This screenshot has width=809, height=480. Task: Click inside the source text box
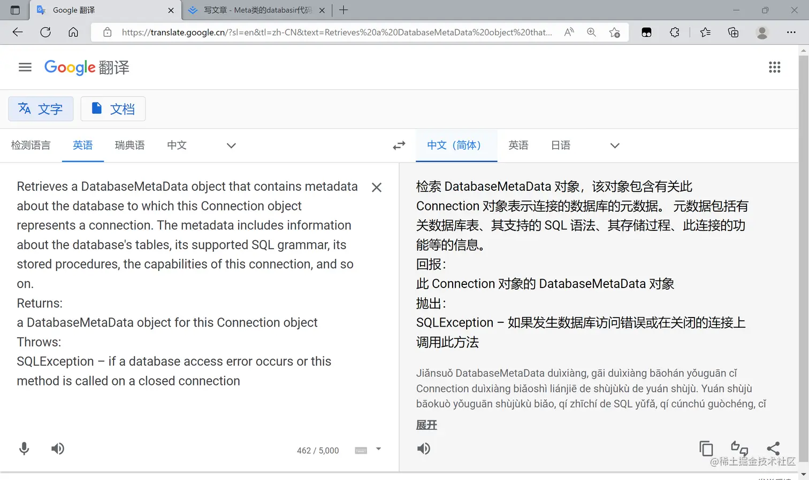click(187, 283)
